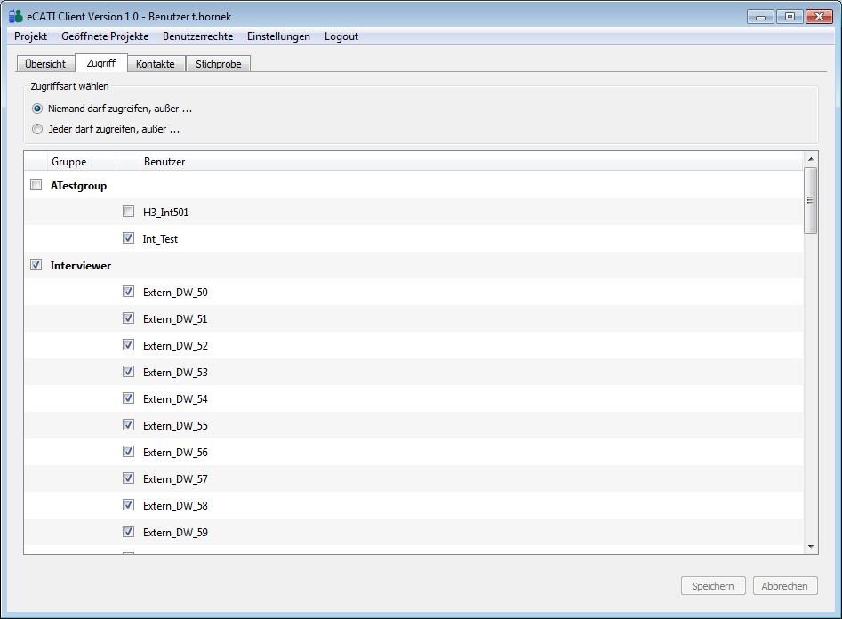Image resolution: width=842 pixels, height=619 pixels.
Task: Click Logout in the menu bar
Action: click(x=341, y=36)
